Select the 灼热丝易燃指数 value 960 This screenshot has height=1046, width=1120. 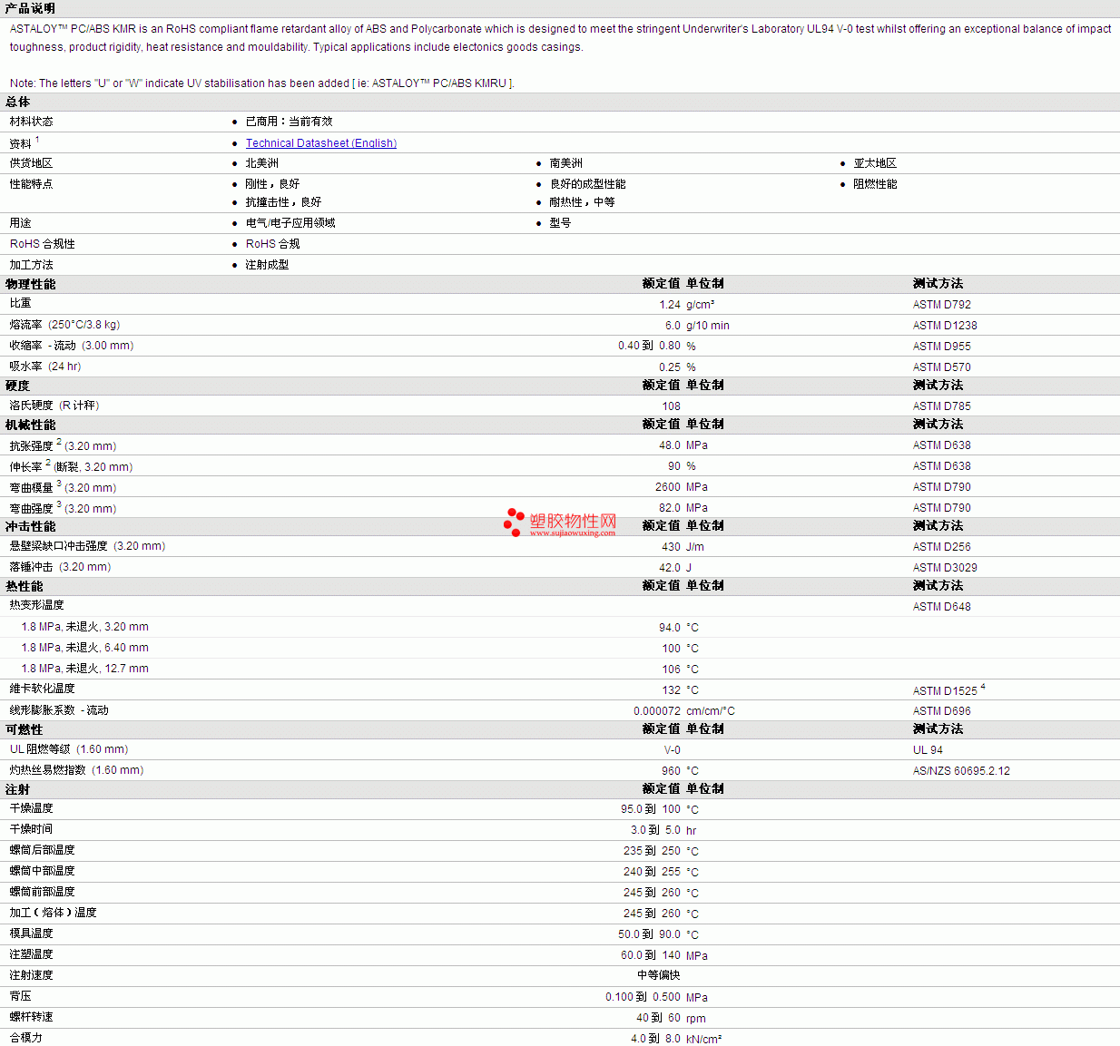coord(671,771)
